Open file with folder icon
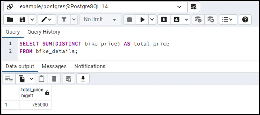 coord(10,19)
